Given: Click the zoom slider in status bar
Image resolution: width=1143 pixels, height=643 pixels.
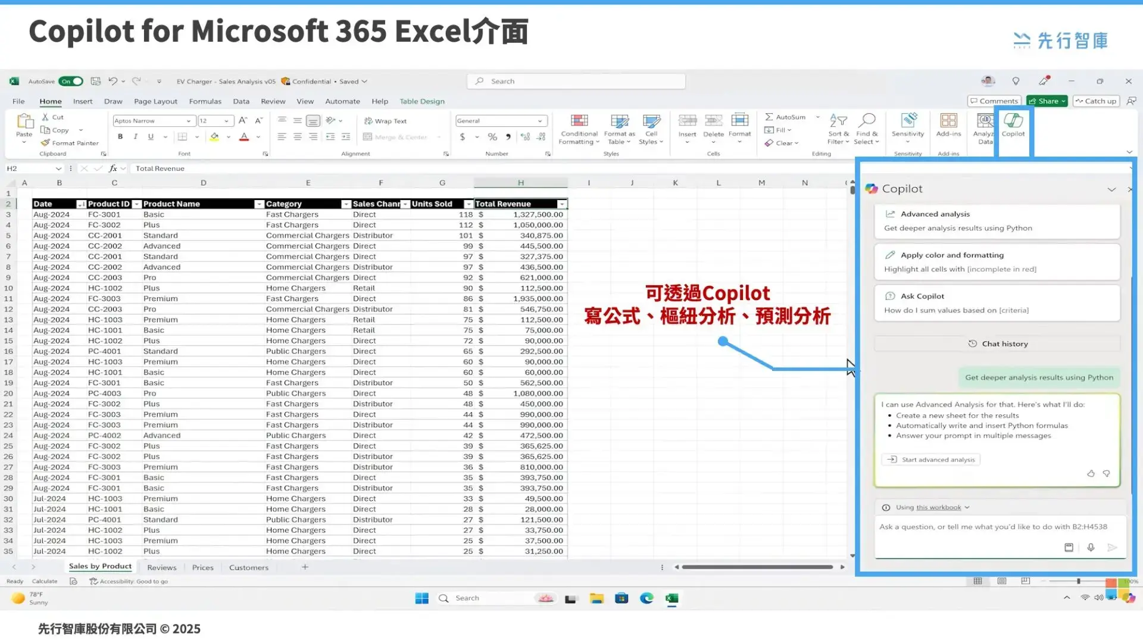Looking at the screenshot, I should click(x=1078, y=581).
